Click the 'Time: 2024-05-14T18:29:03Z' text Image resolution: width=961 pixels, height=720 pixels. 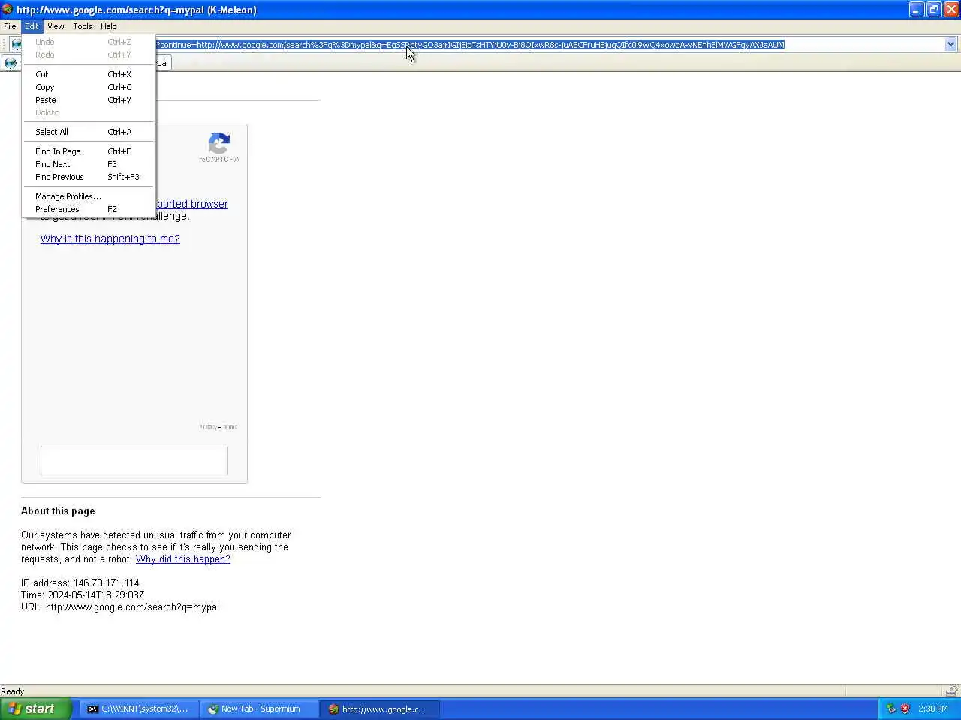83,595
